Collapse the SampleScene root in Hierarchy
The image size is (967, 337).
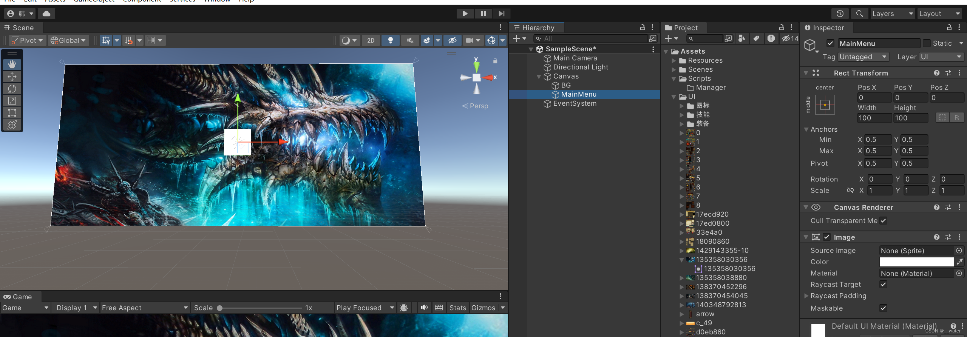[531, 49]
